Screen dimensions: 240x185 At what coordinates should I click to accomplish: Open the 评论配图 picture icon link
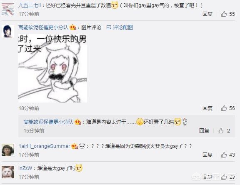[120, 27]
